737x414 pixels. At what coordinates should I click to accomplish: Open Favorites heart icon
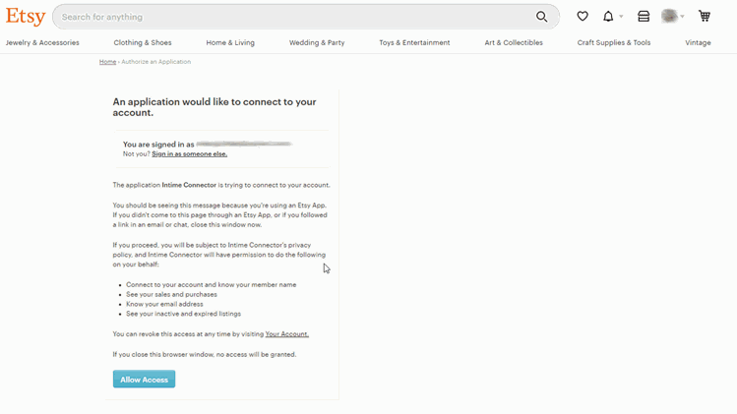(x=583, y=17)
